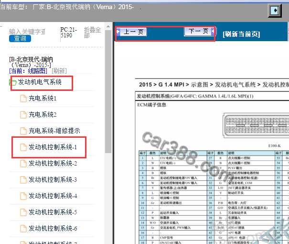This screenshot has height=244, width=289.
Task: Click heading ECM端子信息
Action: (x=152, y=105)
